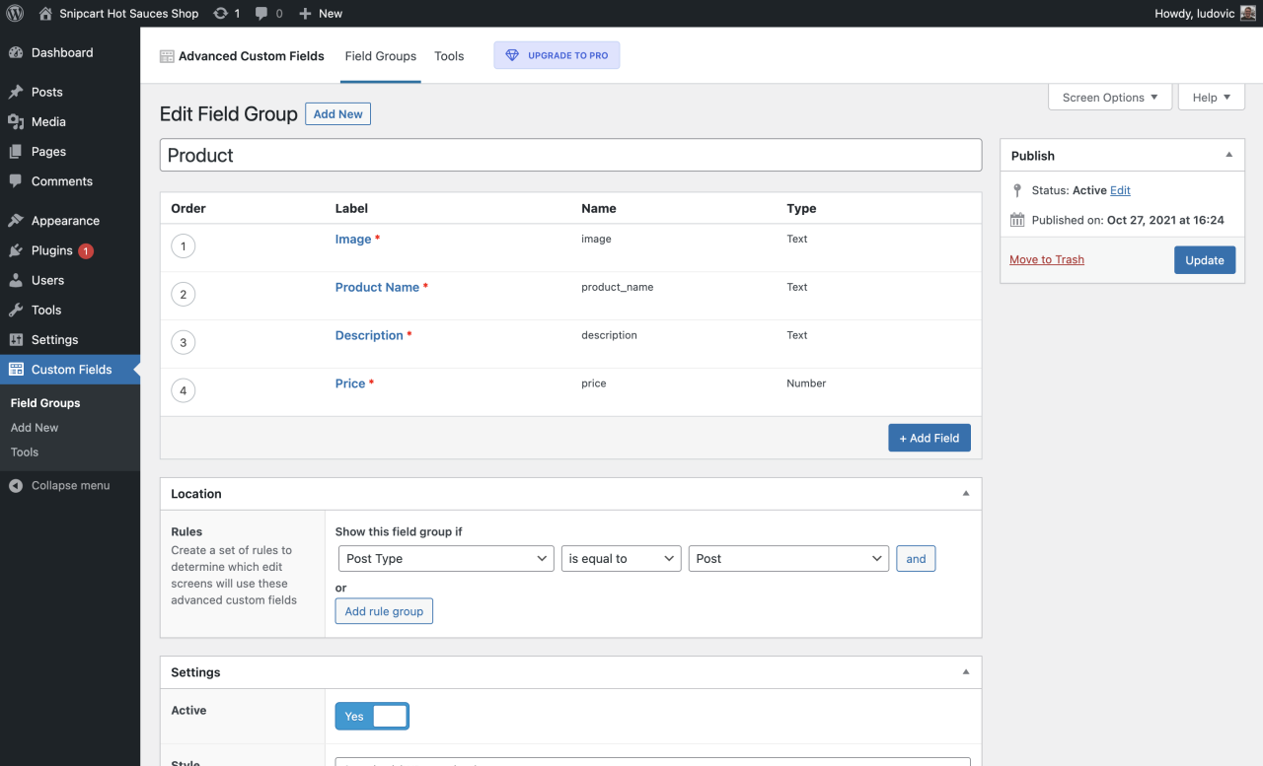This screenshot has width=1263, height=766.
Task: Click the Add Field button
Action: click(929, 438)
